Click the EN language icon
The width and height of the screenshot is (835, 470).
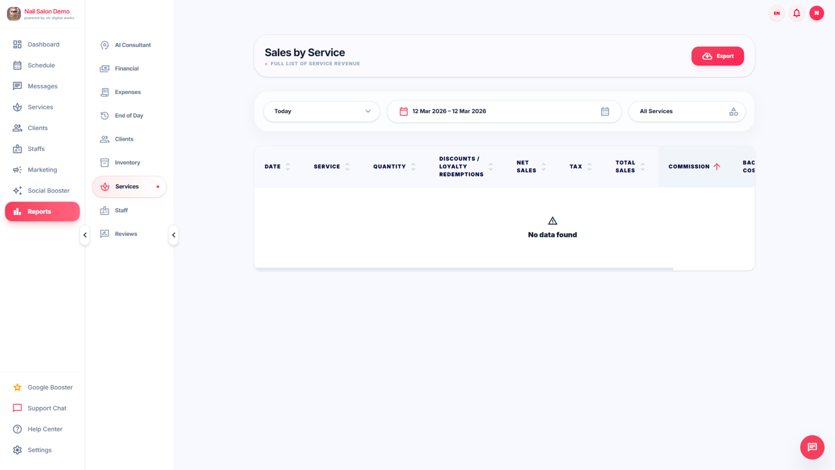pyautogui.click(x=777, y=13)
